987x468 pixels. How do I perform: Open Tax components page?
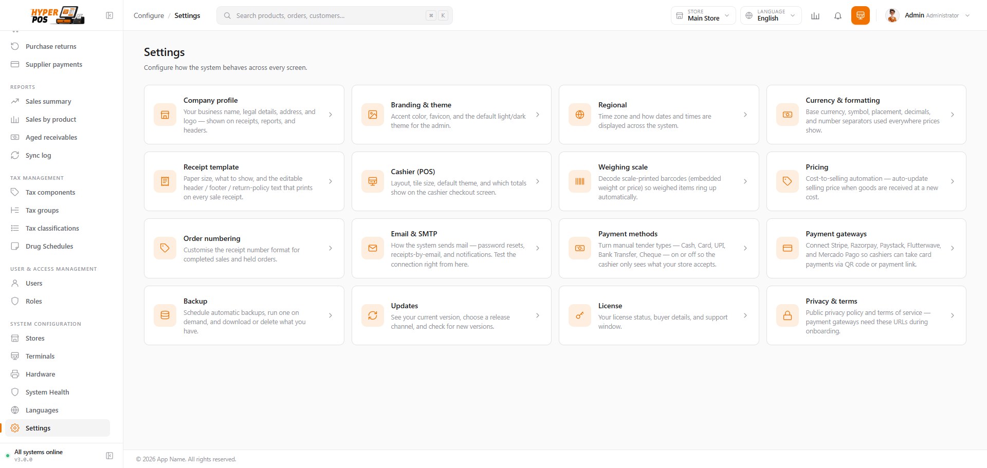58,192
